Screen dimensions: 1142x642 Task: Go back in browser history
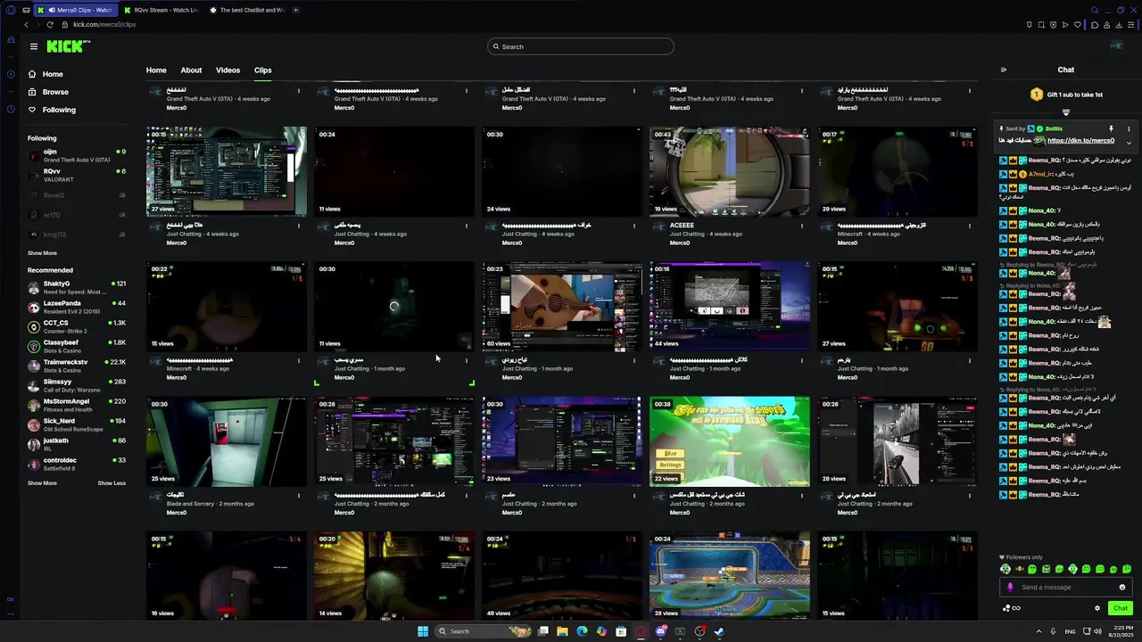pos(26,24)
